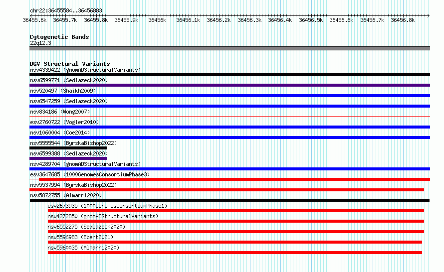Select the esv2760722 Vogler2010 label
This screenshot has width=444, height=272.
tap(64, 122)
